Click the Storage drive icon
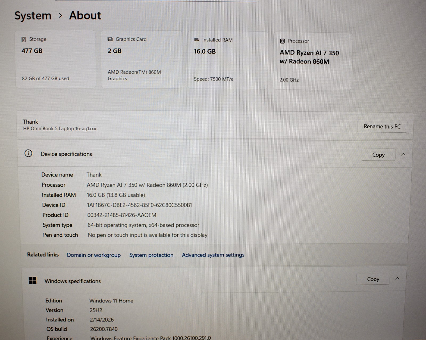The image size is (426, 340). pyautogui.click(x=24, y=39)
